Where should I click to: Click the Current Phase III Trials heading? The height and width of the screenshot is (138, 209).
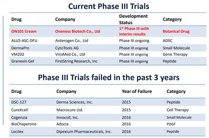click(x=109, y=6)
